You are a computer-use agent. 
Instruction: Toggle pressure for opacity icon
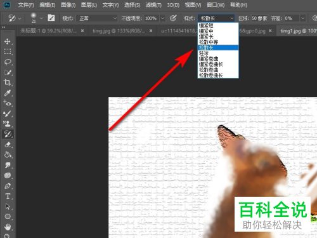(173, 18)
